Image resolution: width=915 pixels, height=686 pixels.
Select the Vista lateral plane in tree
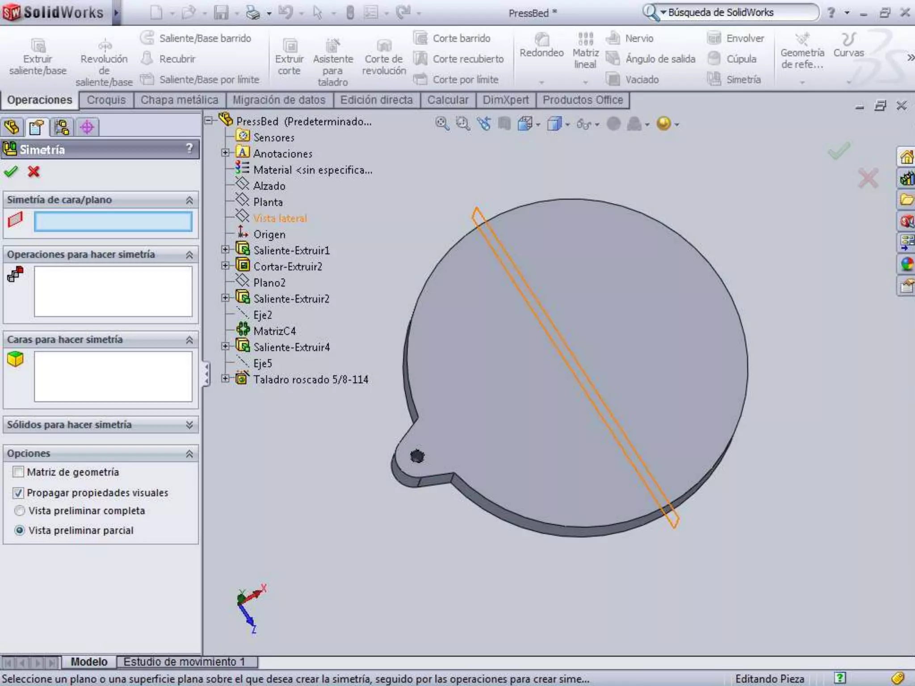point(280,218)
